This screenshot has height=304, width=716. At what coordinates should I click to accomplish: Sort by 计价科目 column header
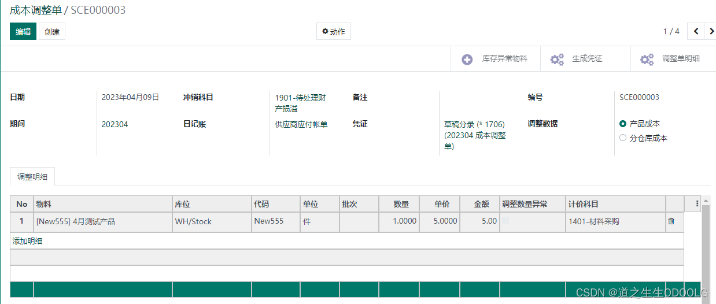[615, 204]
